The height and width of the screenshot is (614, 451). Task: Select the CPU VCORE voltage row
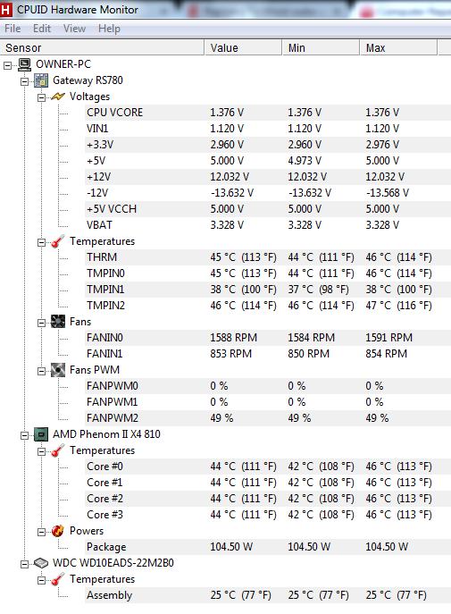(268, 113)
